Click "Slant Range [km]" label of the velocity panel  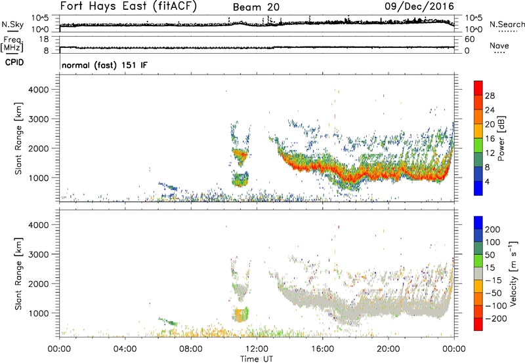tap(18, 274)
